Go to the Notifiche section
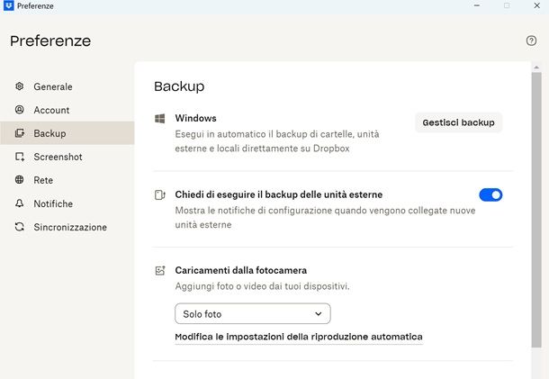Viewport: 549px width, 379px height. point(53,203)
